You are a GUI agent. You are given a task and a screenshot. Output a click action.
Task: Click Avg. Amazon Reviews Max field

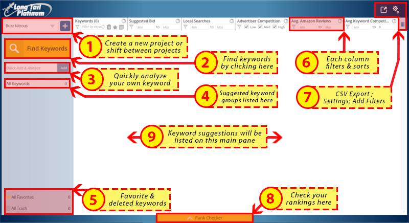pos(333,27)
